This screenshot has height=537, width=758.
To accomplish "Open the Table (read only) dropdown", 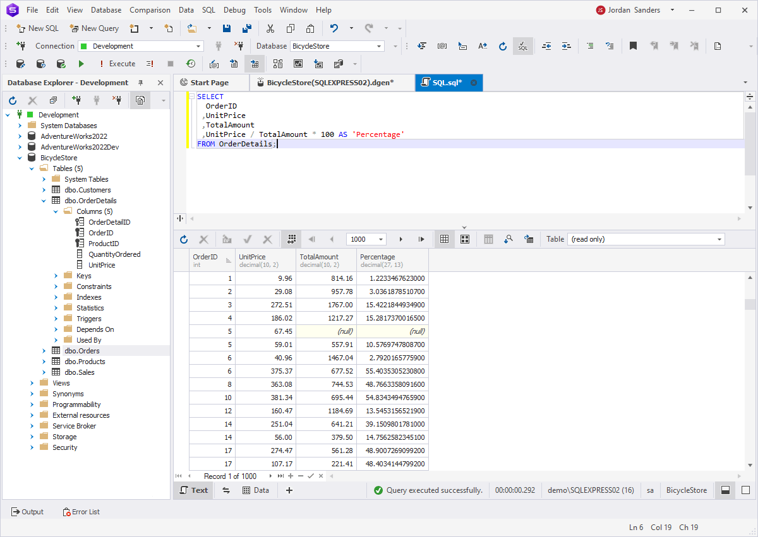I will point(646,239).
